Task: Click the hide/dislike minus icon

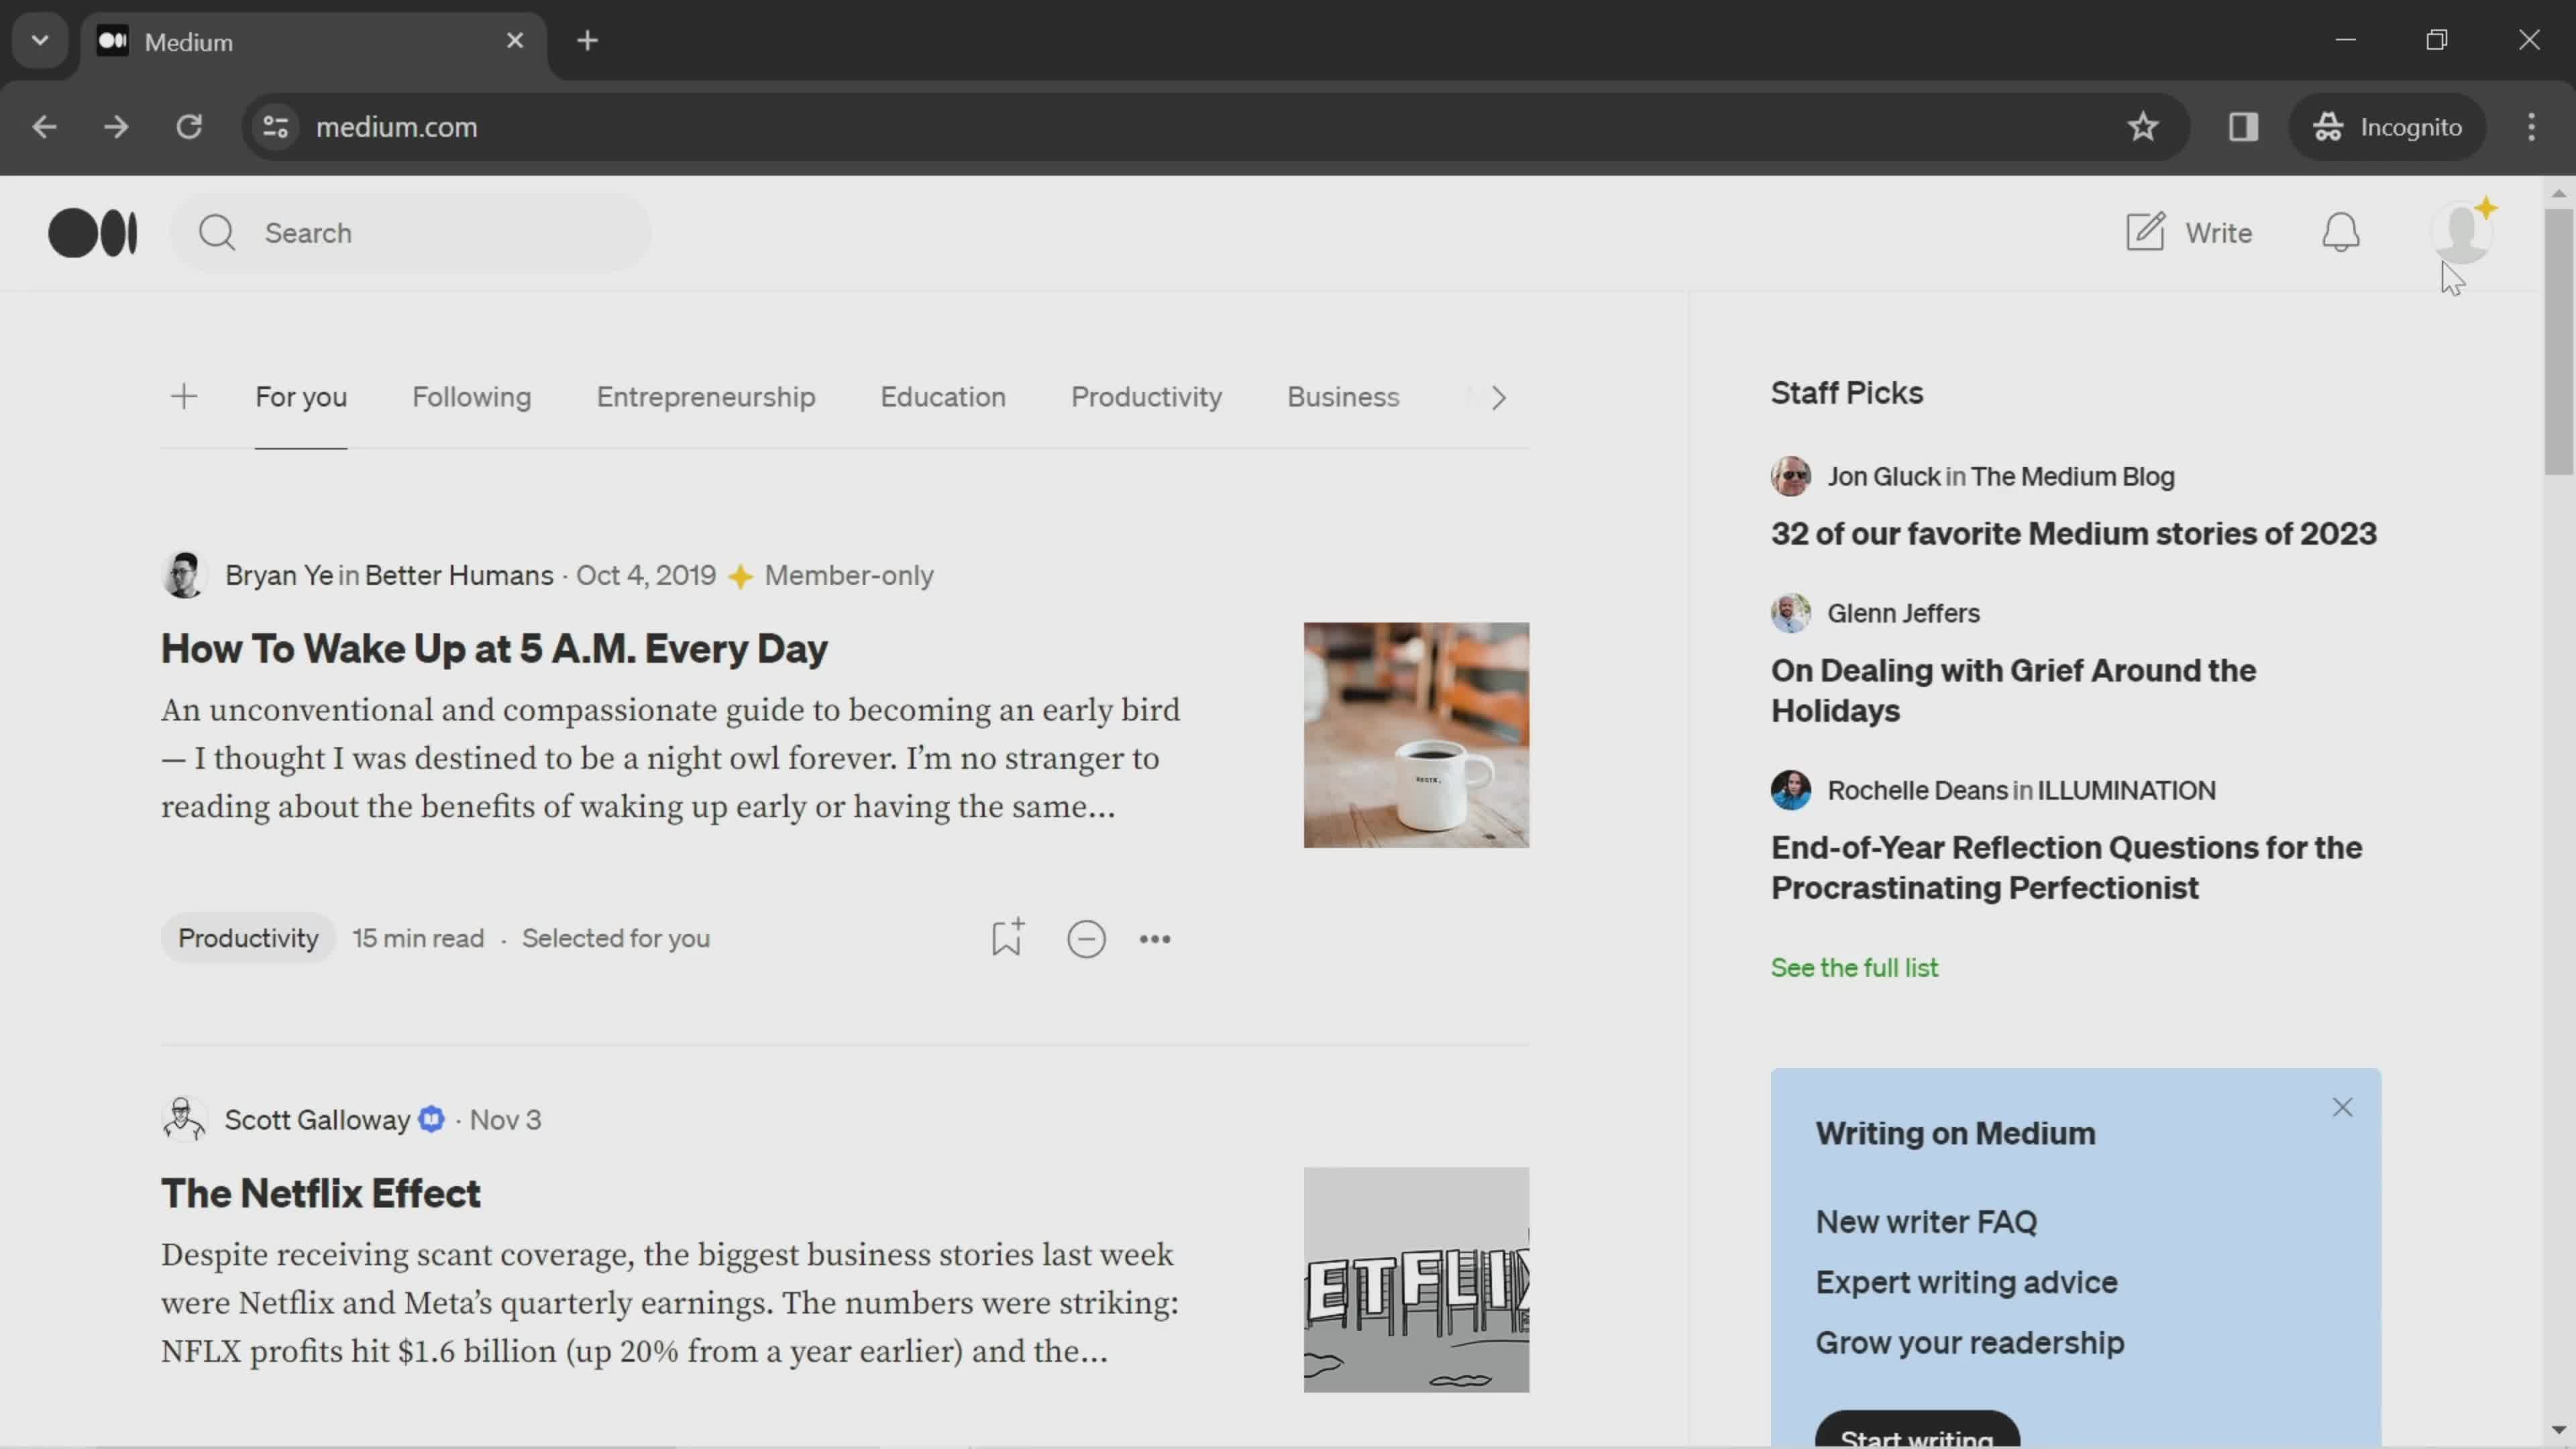Action: pos(1086,938)
